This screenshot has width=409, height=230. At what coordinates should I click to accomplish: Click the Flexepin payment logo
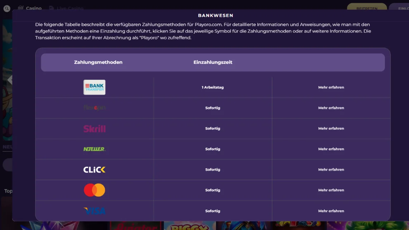coord(94,108)
